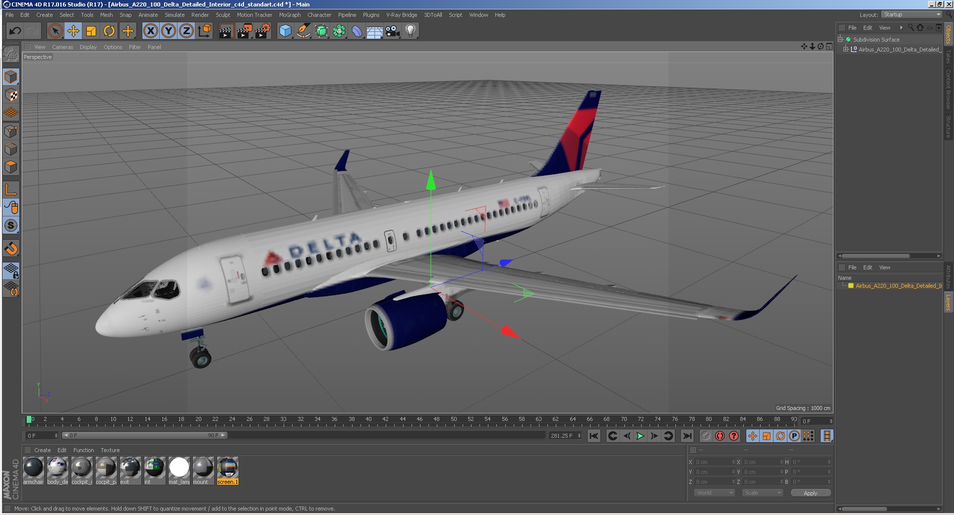The height and width of the screenshot is (515, 954).
Task: Switch to Edges mode in left palette
Action: [x=11, y=149]
